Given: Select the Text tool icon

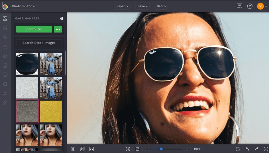Looking at the screenshot, I should 5,93.
